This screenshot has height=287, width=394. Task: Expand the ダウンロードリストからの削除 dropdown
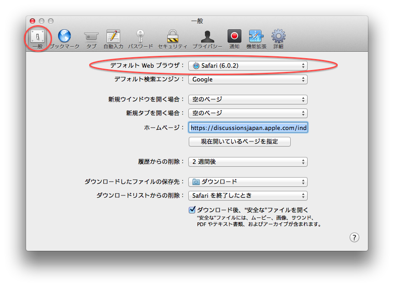pos(248,195)
